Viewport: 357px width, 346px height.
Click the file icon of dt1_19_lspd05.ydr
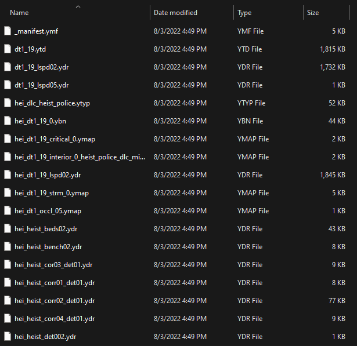click(x=8, y=85)
